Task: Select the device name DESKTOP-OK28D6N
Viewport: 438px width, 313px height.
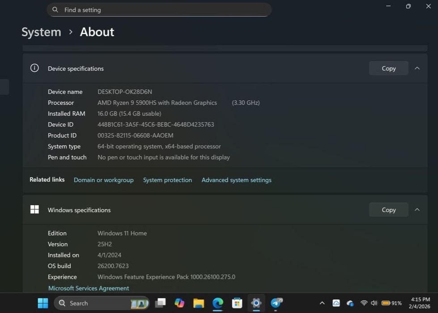Action: coord(125,92)
